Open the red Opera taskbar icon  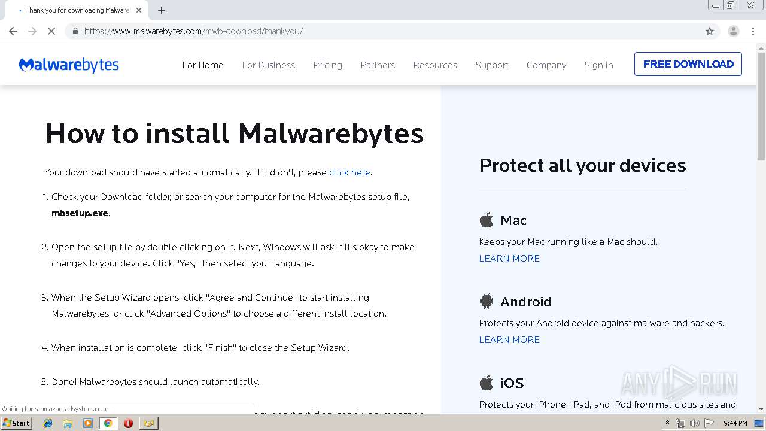pos(128,423)
